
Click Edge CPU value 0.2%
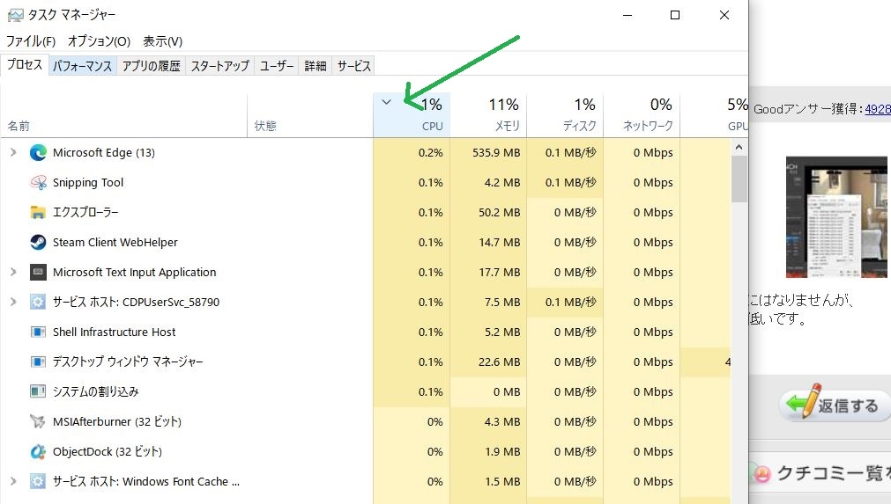tap(430, 152)
